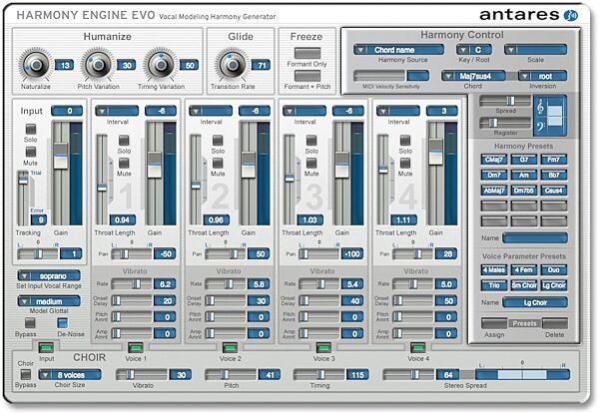
Task: Solo harmony voice 1
Action: pos(124,140)
